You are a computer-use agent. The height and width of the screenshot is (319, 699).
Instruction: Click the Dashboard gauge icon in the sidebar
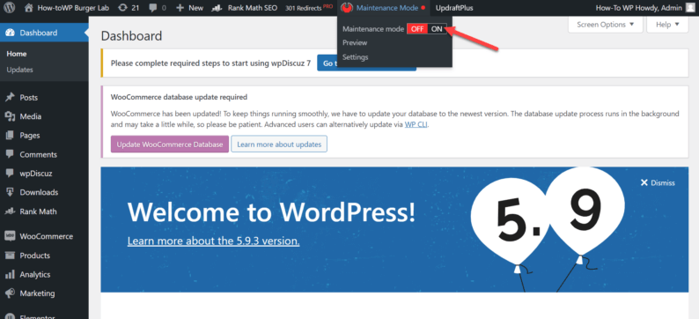10,33
